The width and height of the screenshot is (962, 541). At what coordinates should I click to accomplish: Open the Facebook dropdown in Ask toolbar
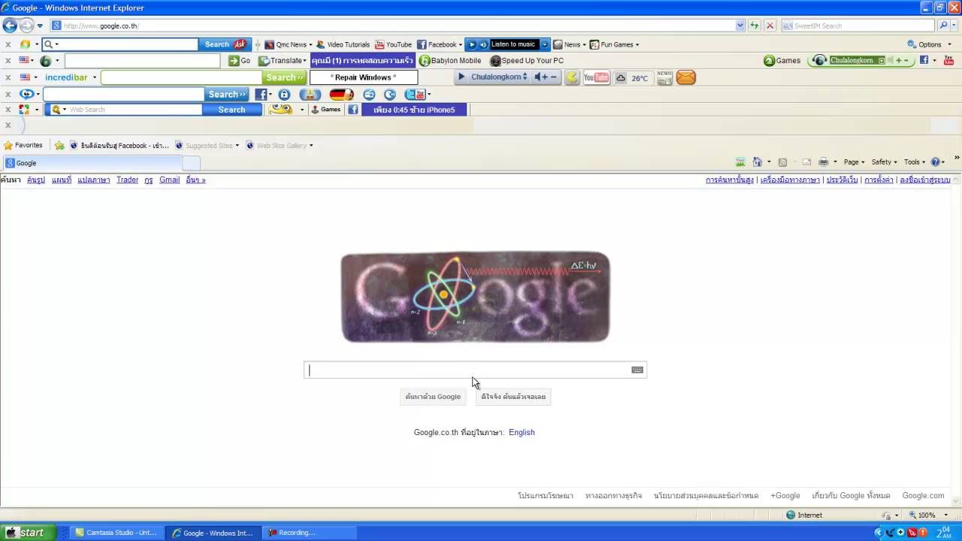(440, 44)
